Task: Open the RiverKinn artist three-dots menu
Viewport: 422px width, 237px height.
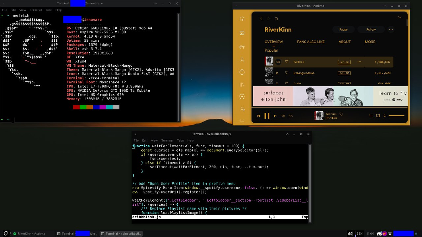Action: click(x=391, y=29)
